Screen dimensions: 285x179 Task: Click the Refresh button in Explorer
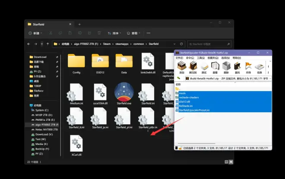(x=181, y=44)
